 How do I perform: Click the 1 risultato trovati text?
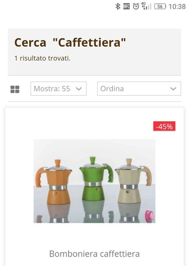tap(42, 58)
